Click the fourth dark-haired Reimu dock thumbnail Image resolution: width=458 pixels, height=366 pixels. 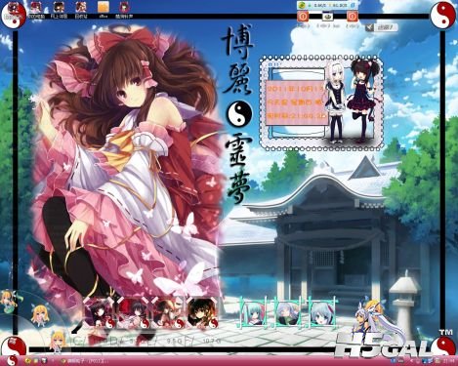point(202,313)
